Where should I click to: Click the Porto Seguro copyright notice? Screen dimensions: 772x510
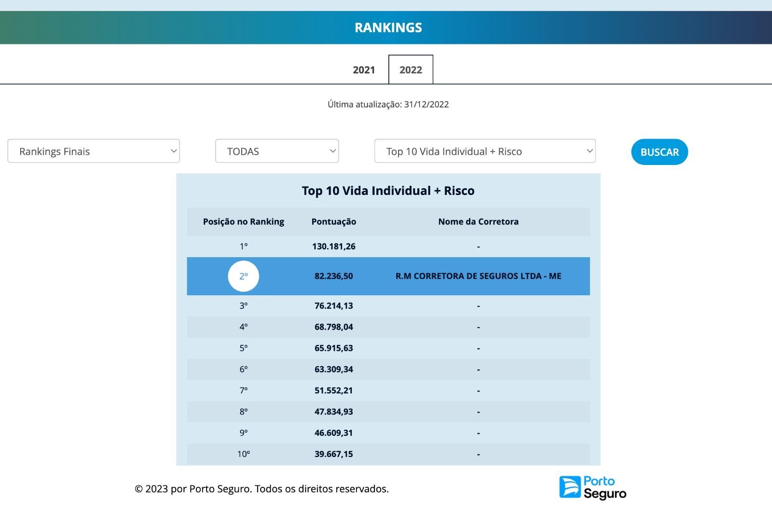coord(262,489)
